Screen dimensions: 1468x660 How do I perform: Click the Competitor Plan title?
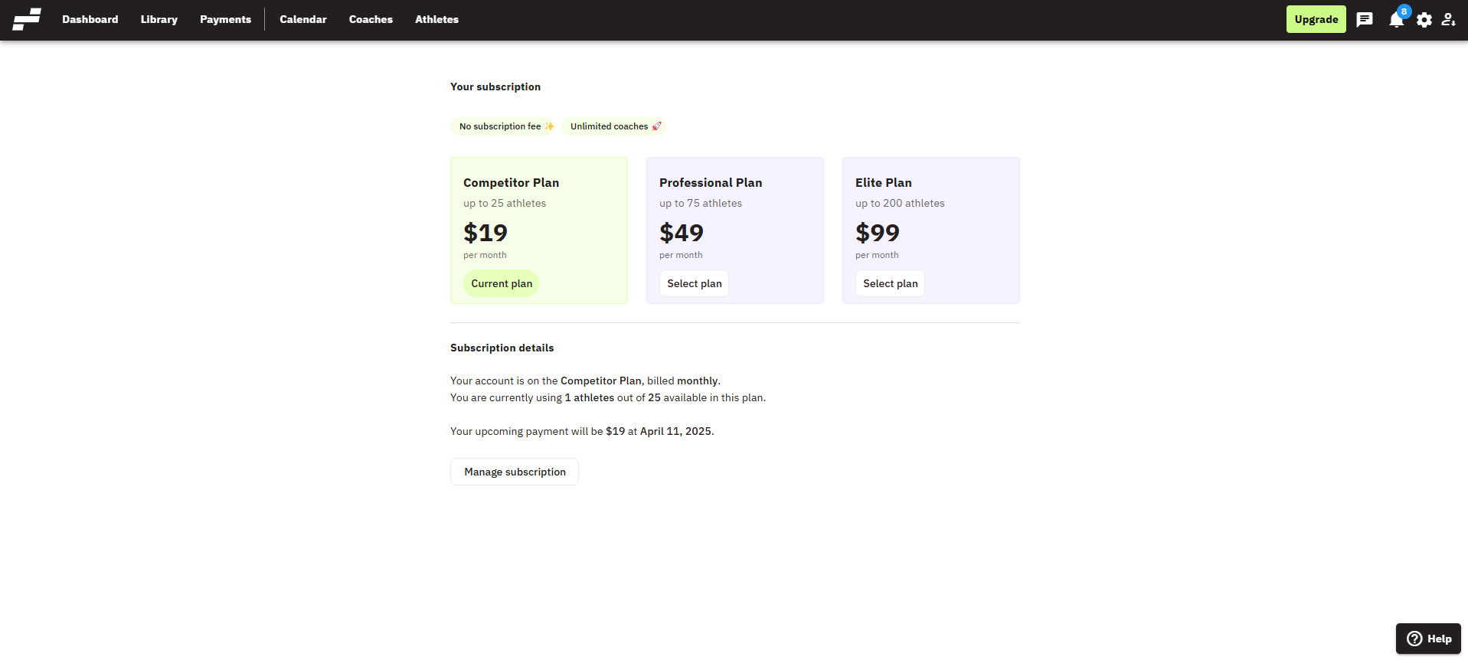tap(511, 182)
